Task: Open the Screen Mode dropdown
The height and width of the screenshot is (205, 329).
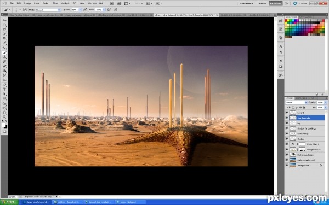Action: tap(158, 3)
